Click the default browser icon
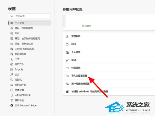 (x=12, y=54)
